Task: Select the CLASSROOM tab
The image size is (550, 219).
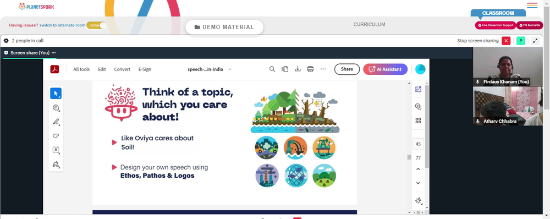Action: [x=498, y=13]
